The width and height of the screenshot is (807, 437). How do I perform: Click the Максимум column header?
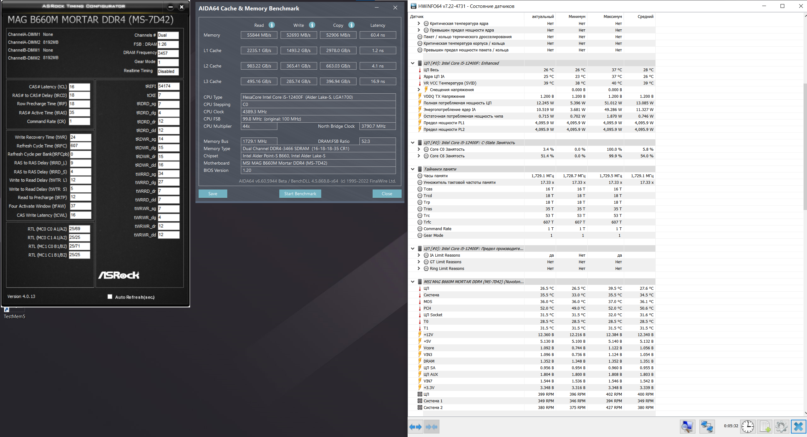click(613, 17)
